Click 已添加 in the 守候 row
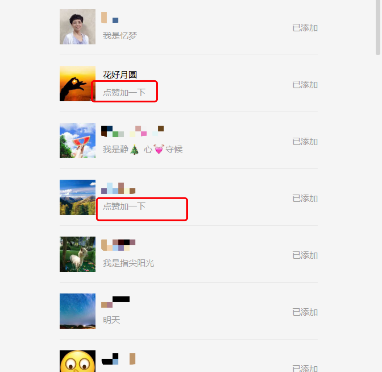The image size is (382, 372). tap(305, 141)
